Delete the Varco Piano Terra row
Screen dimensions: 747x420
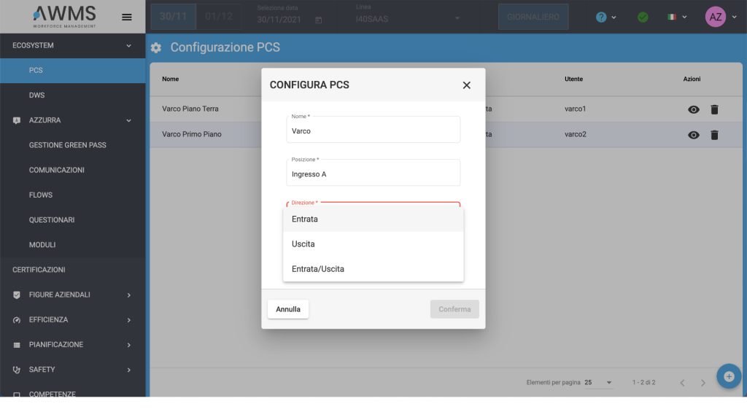pyautogui.click(x=714, y=109)
